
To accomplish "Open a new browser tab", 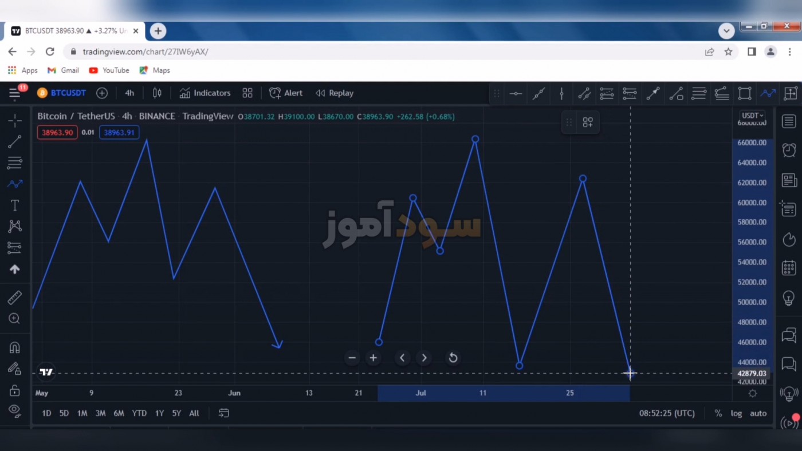I will click(159, 31).
